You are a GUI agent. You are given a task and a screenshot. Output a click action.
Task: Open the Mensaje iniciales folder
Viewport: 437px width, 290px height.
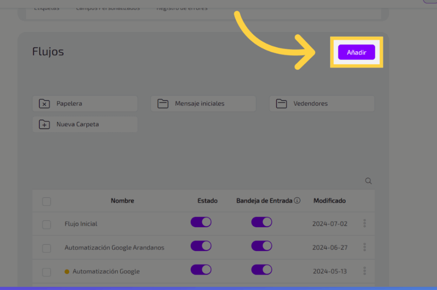click(x=203, y=104)
